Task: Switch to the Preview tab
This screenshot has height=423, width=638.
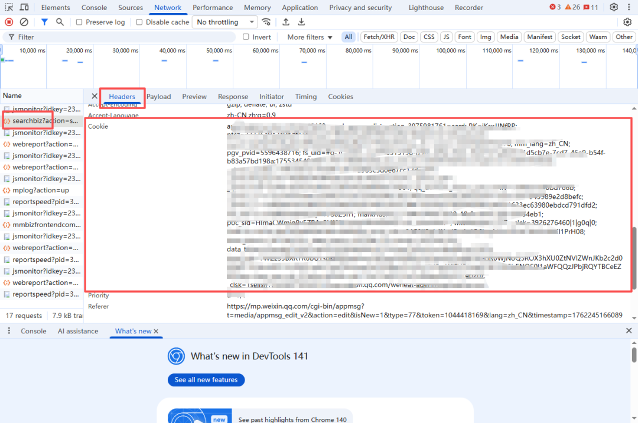Action: pos(194,96)
